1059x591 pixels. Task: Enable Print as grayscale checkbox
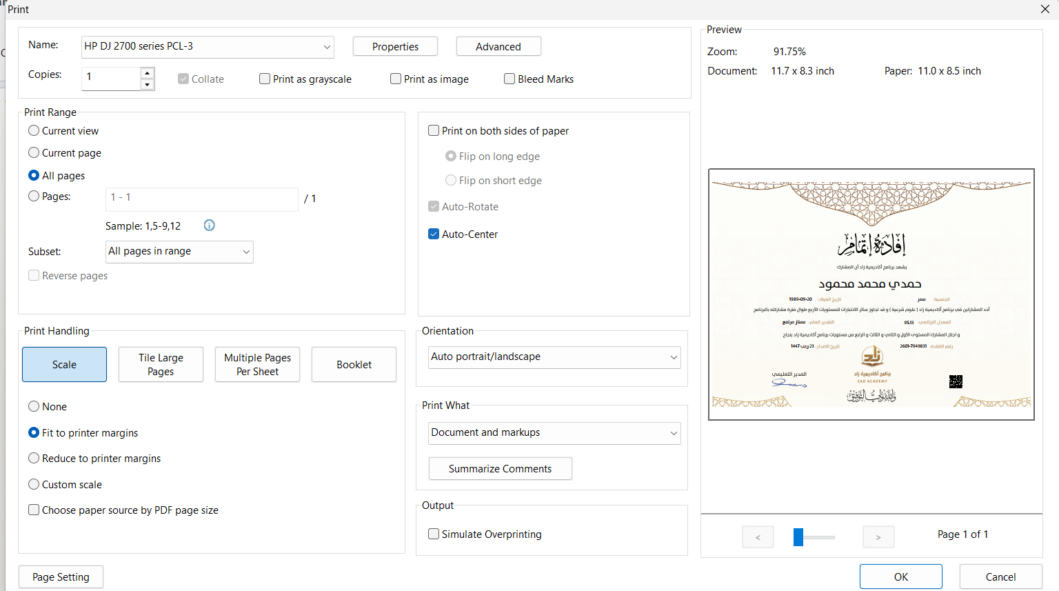pyautogui.click(x=265, y=79)
